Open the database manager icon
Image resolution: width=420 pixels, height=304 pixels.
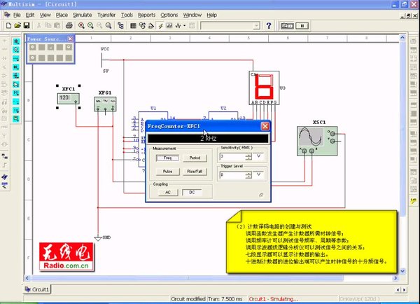click(x=142, y=25)
